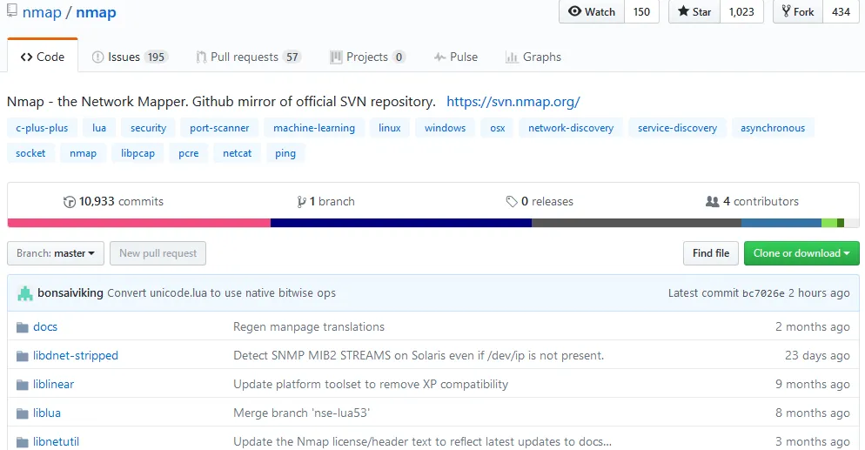
Task: Expand the Clone or download menu
Action: point(801,253)
